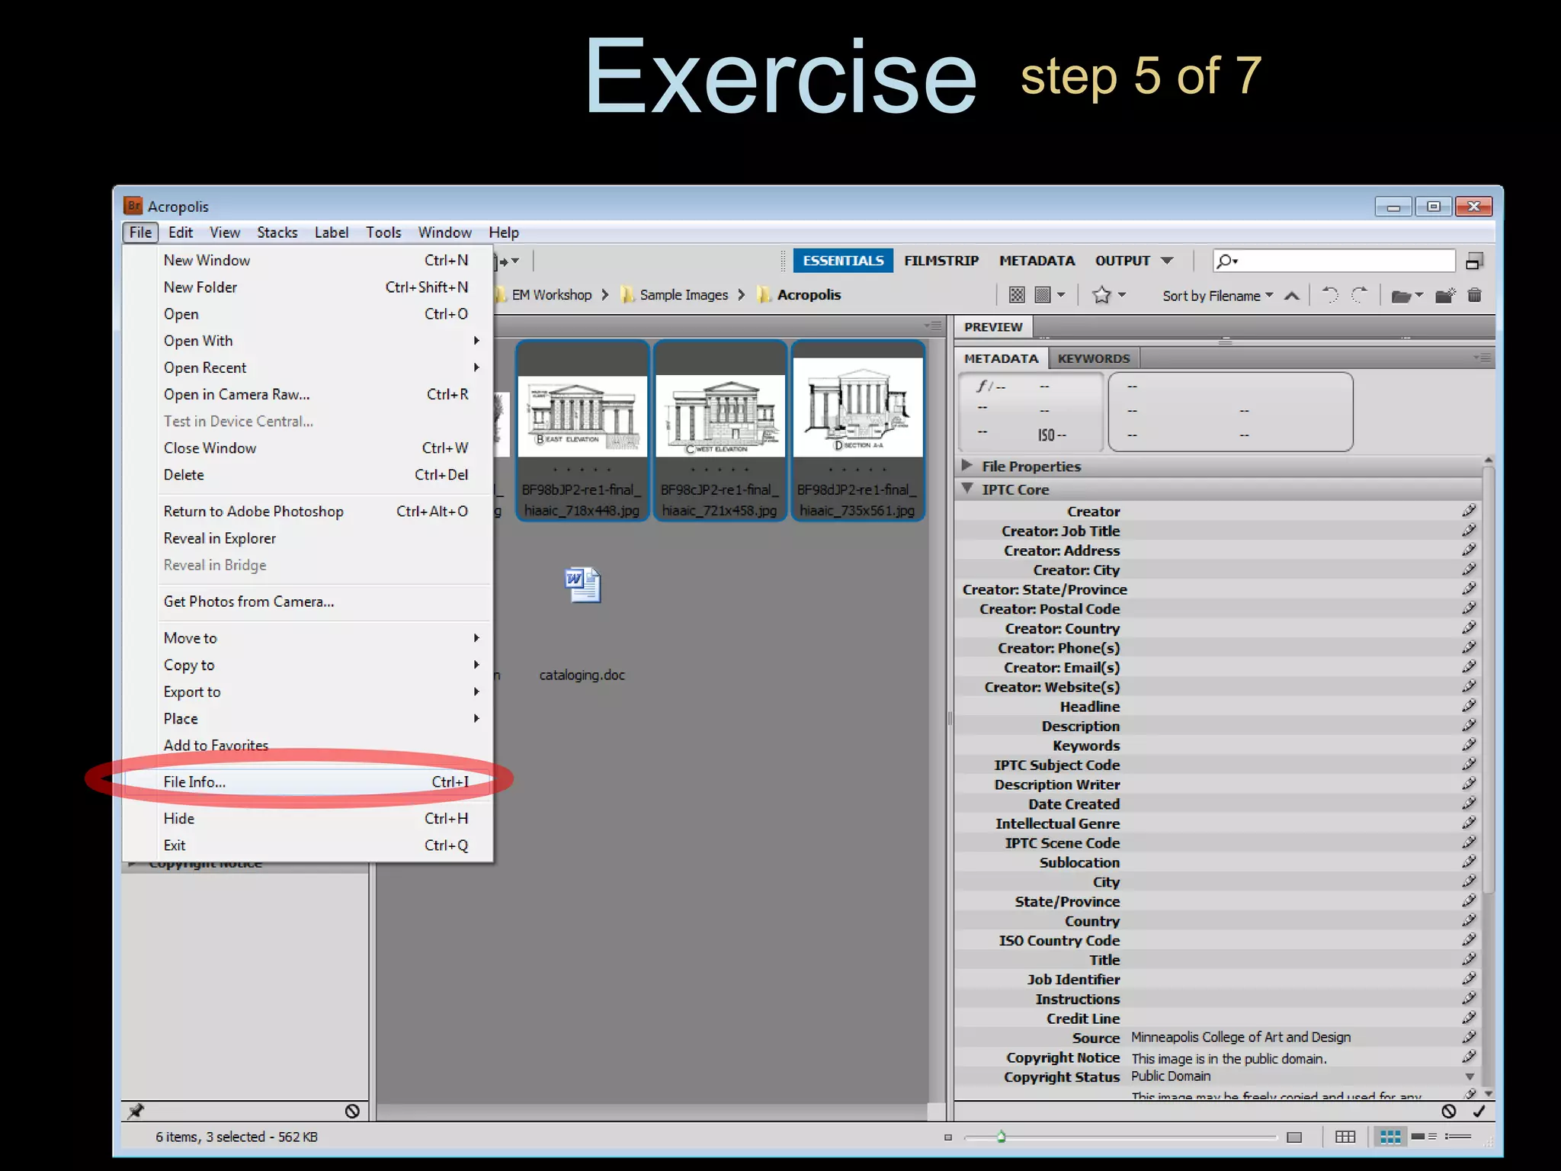
Task: Open the Sort by Filename dropdown
Action: 1217,296
